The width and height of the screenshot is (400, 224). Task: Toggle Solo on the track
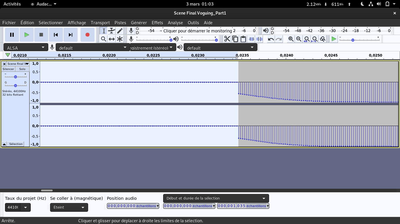(x=22, y=69)
